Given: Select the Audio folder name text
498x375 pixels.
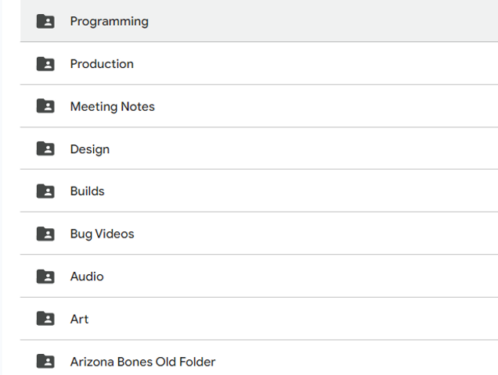Looking at the screenshot, I should point(86,277).
